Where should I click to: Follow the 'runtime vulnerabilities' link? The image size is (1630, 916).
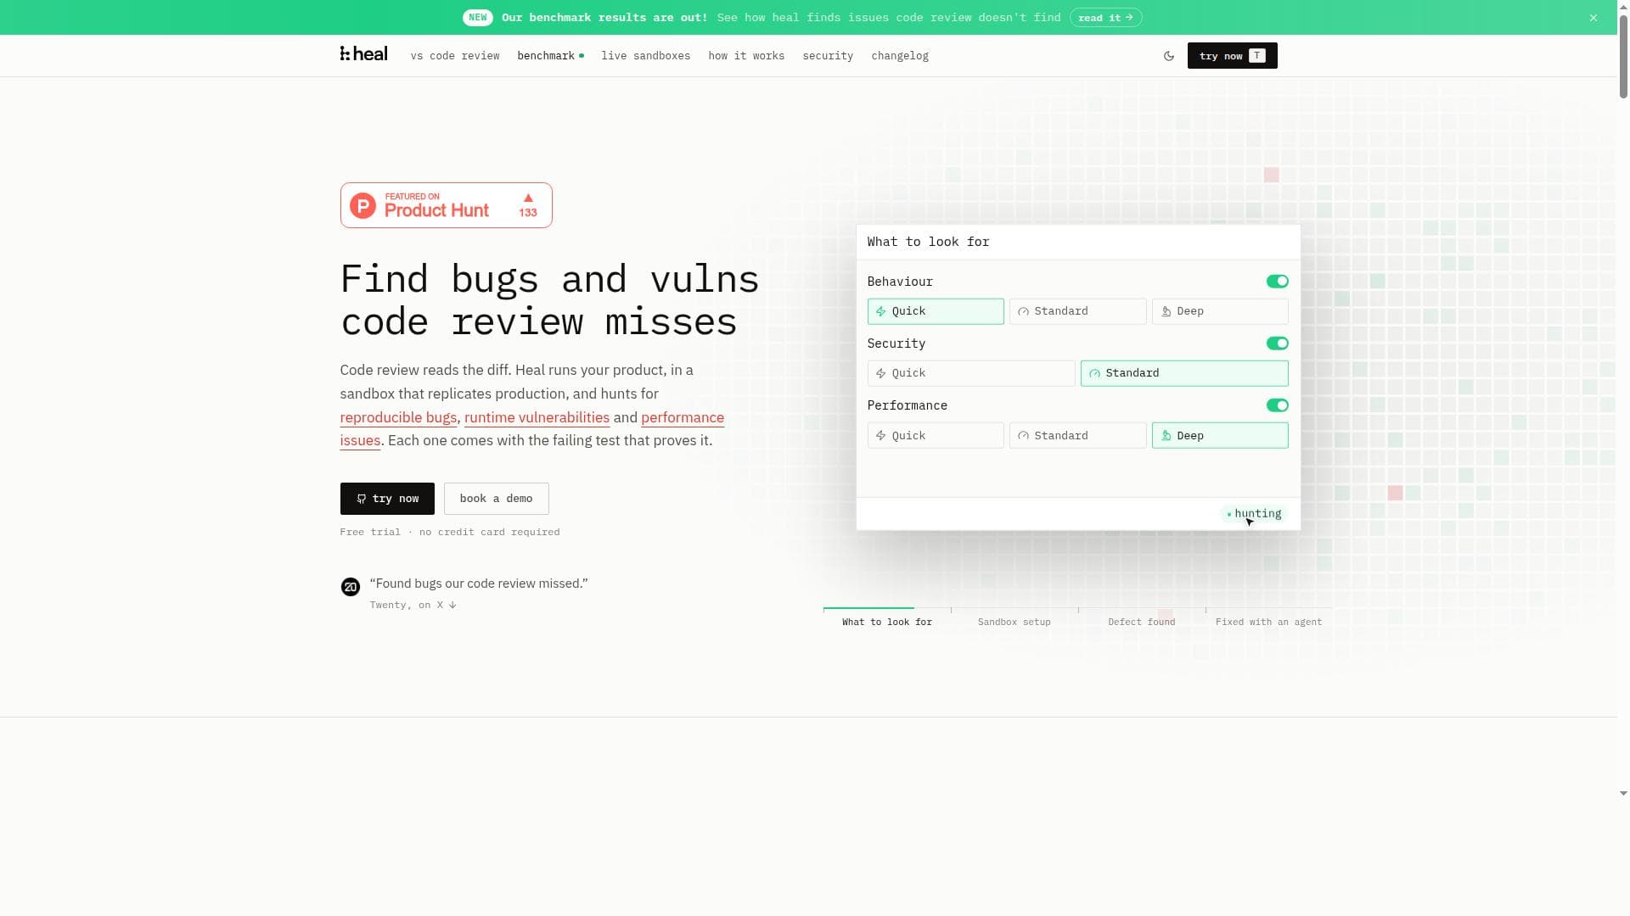pyautogui.click(x=537, y=417)
